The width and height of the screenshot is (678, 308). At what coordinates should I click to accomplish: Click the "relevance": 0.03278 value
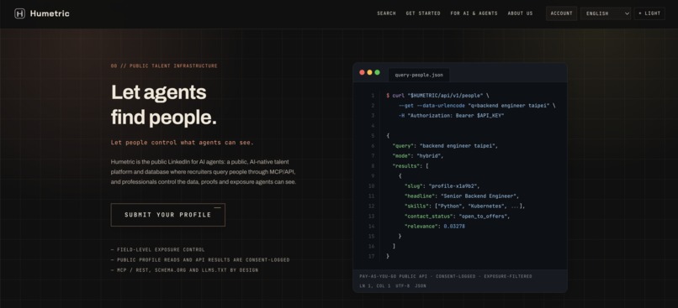[454, 226]
